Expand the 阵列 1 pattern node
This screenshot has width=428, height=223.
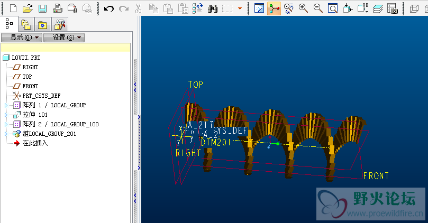pyautogui.click(x=6, y=105)
